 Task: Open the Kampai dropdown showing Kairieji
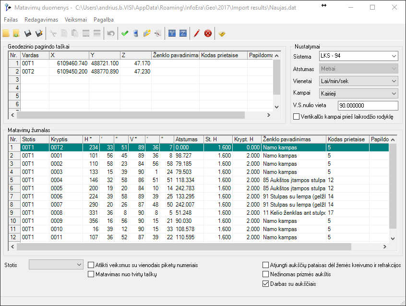click(x=358, y=94)
